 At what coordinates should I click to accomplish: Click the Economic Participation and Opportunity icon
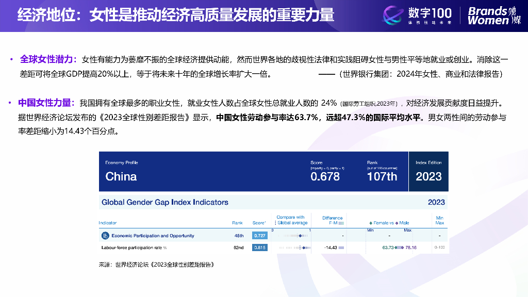(x=105, y=236)
